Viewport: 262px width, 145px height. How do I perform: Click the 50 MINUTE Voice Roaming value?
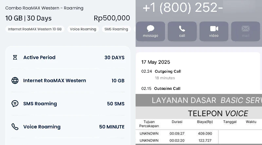click(112, 127)
